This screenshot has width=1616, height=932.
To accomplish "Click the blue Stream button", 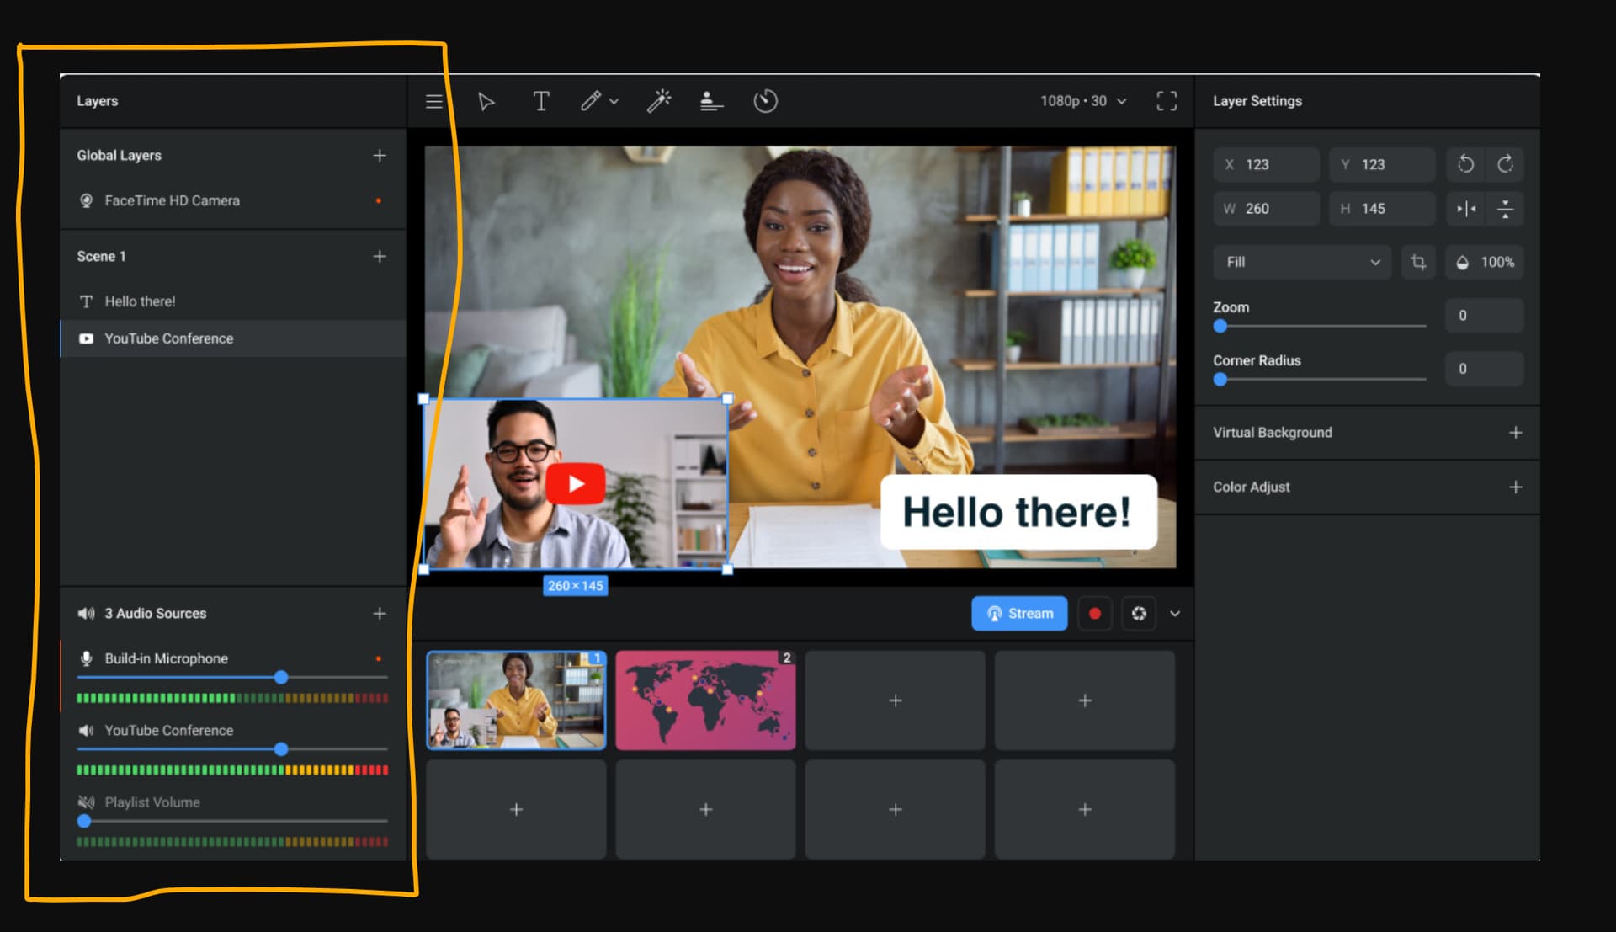I will click(x=1019, y=614).
